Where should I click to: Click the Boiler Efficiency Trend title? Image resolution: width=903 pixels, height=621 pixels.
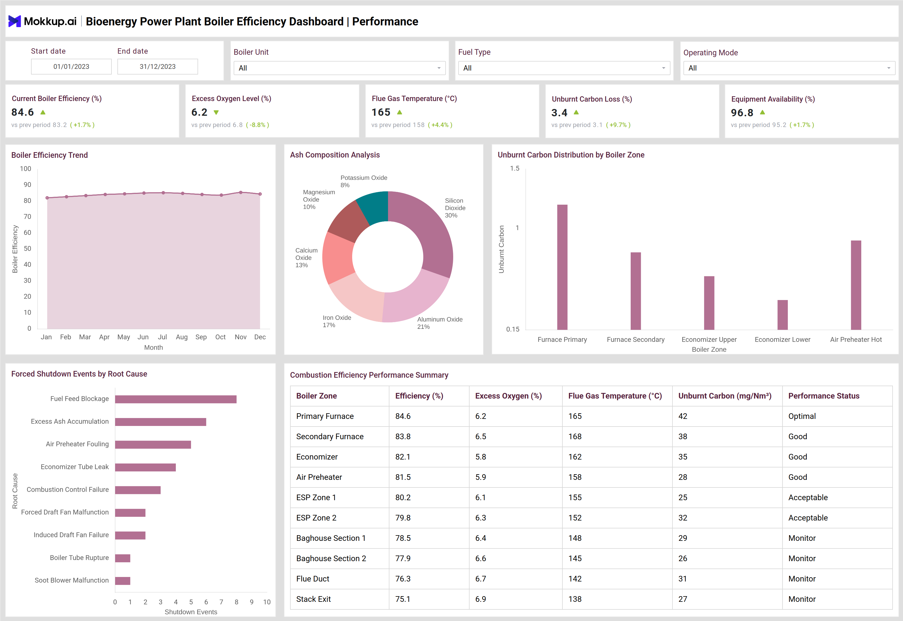(49, 155)
